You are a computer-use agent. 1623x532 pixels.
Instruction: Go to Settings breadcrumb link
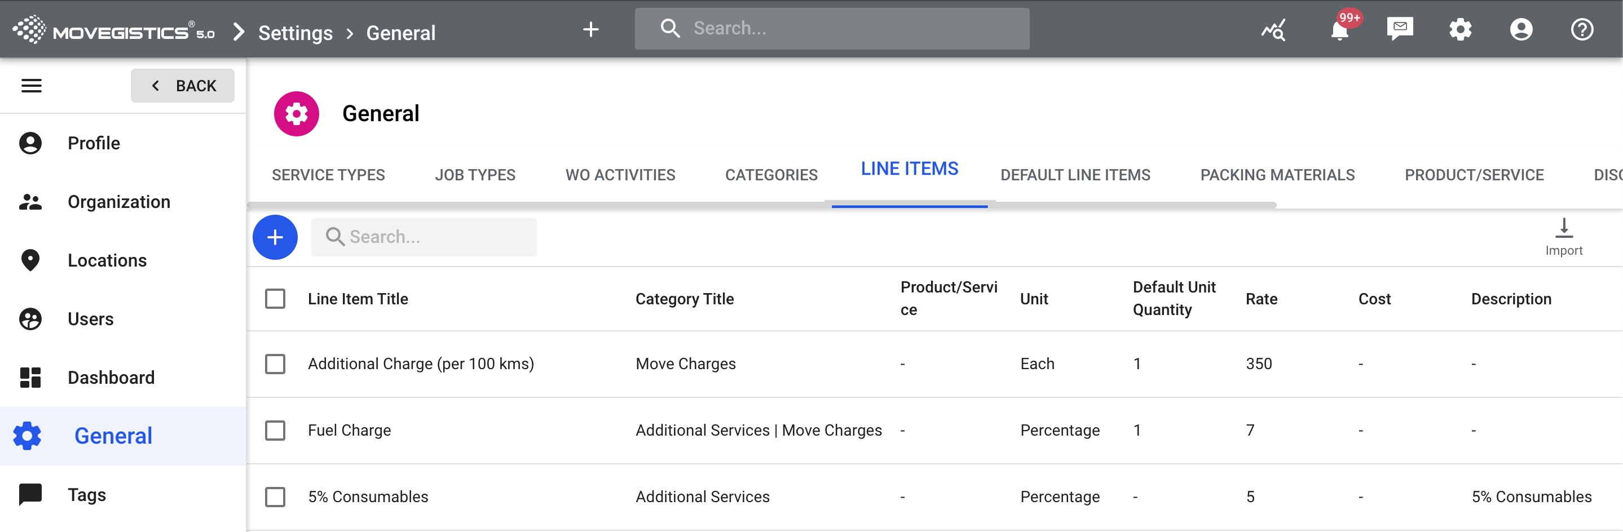pos(295,33)
